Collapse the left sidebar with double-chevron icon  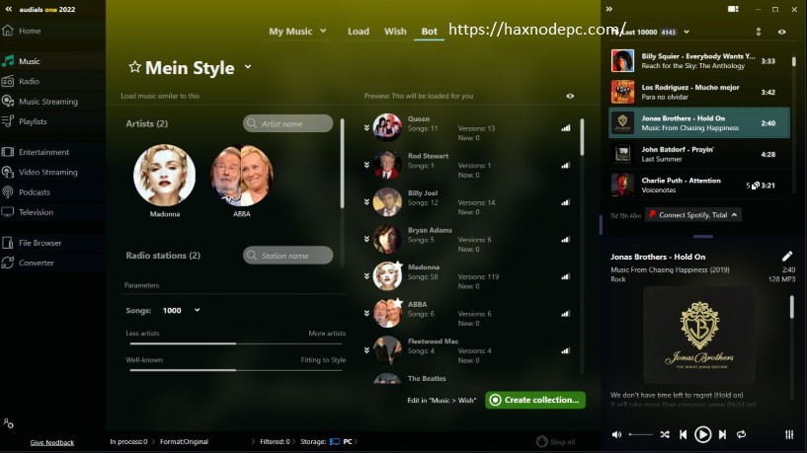click(x=9, y=9)
